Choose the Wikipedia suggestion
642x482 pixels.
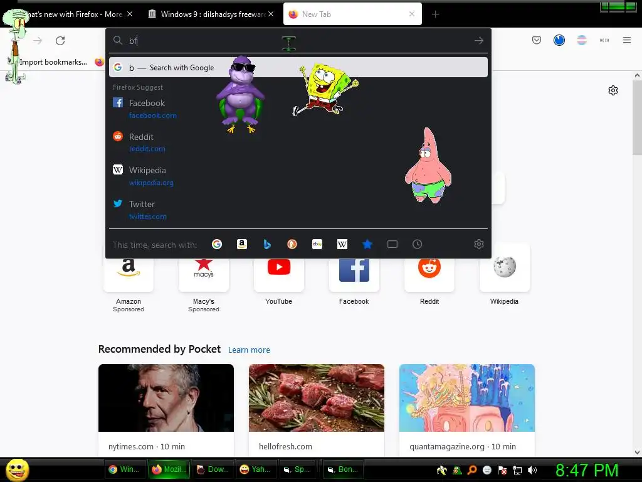point(298,176)
